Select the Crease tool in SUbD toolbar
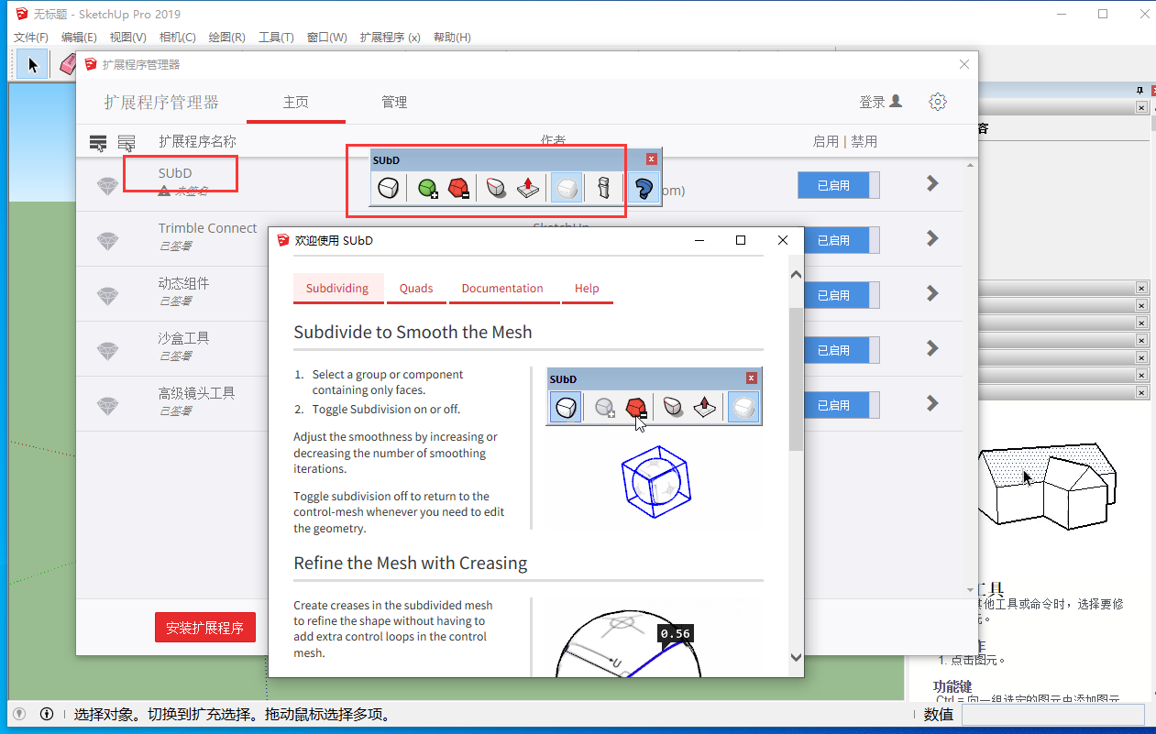1156x734 pixels. [496, 189]
